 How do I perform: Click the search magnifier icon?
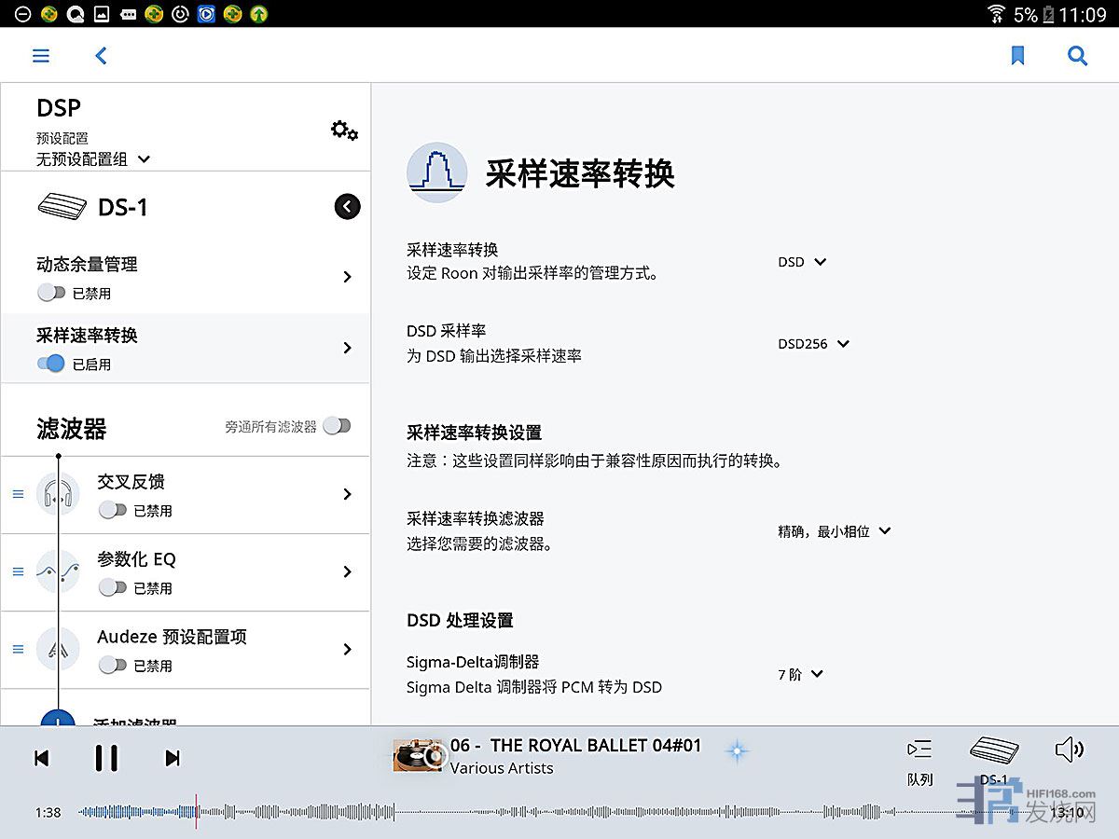click(1077, 56)
